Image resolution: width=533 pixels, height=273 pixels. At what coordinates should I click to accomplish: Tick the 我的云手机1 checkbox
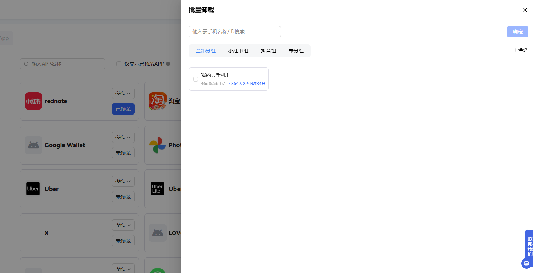pyautogui.click(x=196, y=79)
